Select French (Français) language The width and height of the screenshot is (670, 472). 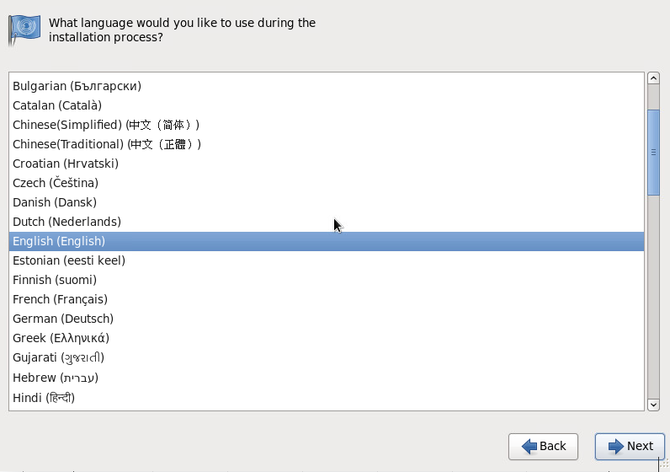[327, 299]
